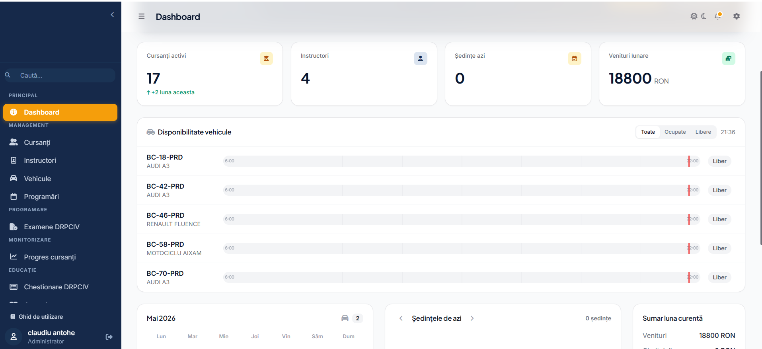The image size is (762, 349).
Task: Go to next day in Ședințele de azi
Action: coord(472,318)
